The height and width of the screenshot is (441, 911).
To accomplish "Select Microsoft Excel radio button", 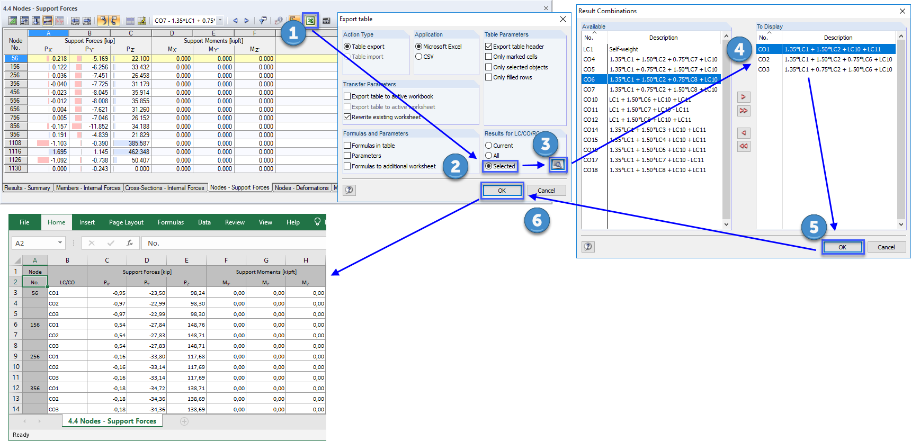I will (419, 47).
